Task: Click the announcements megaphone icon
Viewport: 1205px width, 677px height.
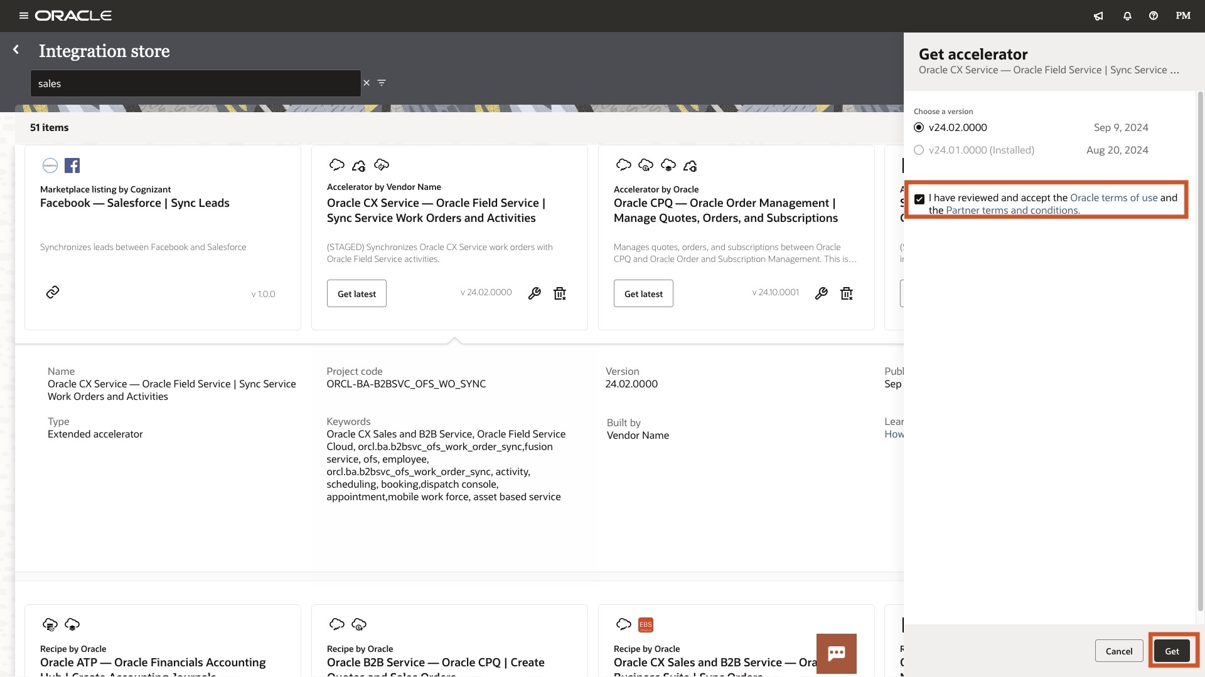Action: (x=1098, y=16)
